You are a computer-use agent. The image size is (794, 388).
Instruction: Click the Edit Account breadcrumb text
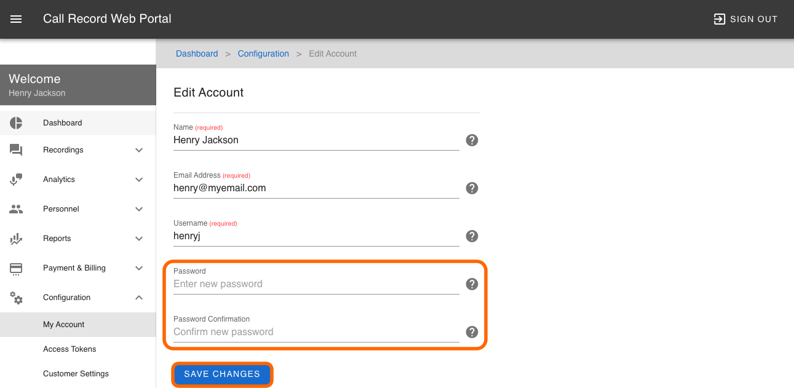333,53
